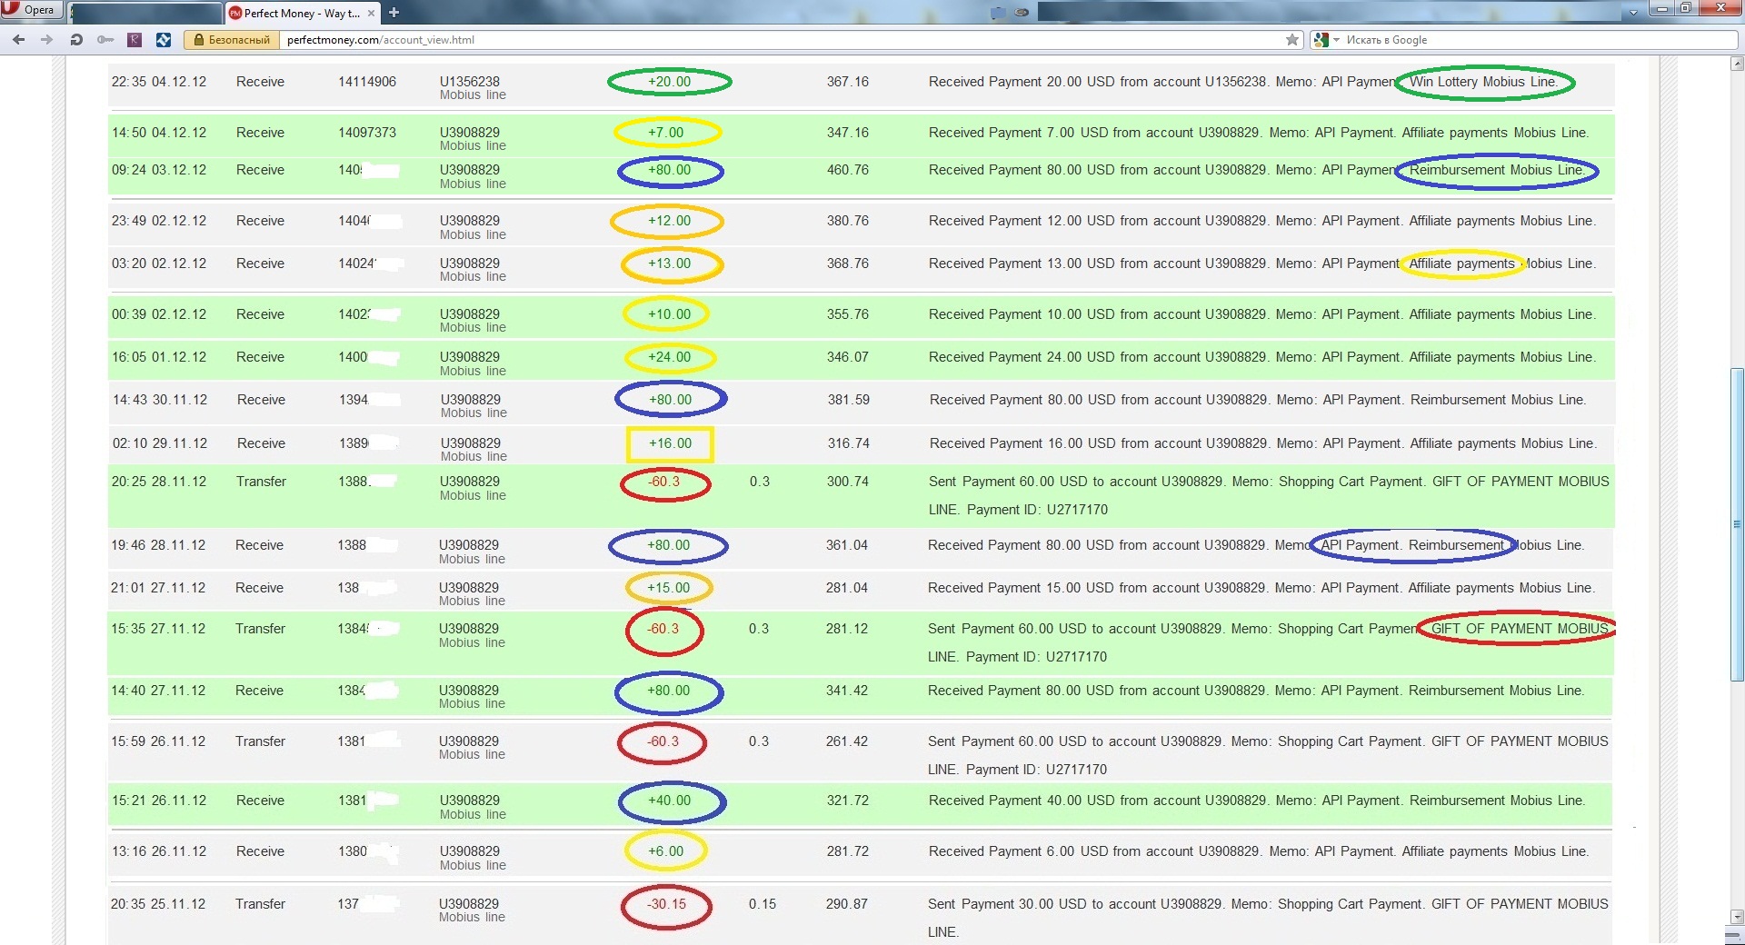Select the +40.00 amount
The width and height of the screenshot is (1745, 945).
coord(669,801)
